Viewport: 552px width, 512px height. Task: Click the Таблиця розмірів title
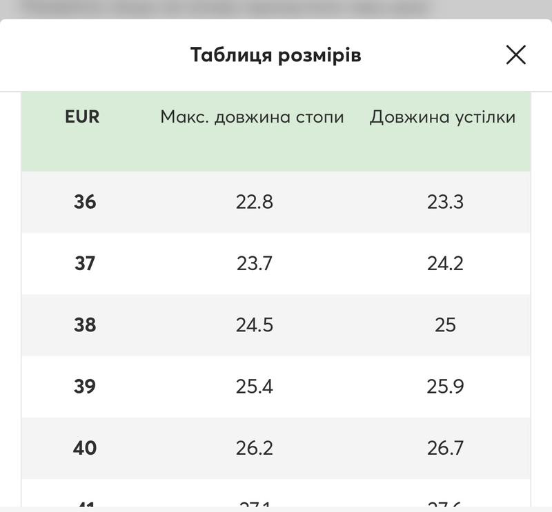[275, 55]
